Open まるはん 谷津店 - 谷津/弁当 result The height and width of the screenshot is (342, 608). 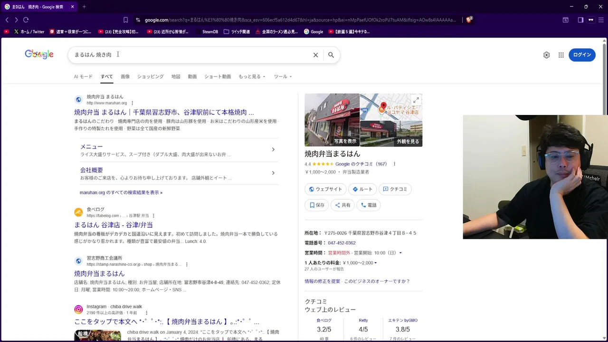coord(114,225)
